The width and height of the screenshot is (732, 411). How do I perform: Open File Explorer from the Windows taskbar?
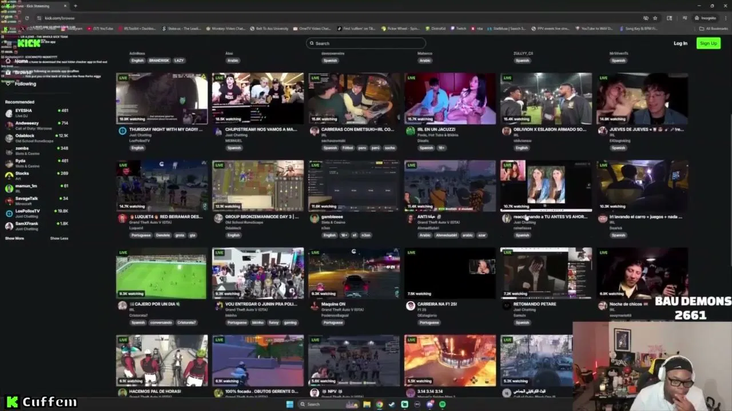click(x=367, y=404)
